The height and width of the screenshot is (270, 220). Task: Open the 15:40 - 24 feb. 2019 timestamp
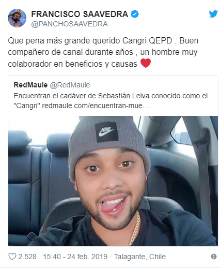(x=75, y=257)
